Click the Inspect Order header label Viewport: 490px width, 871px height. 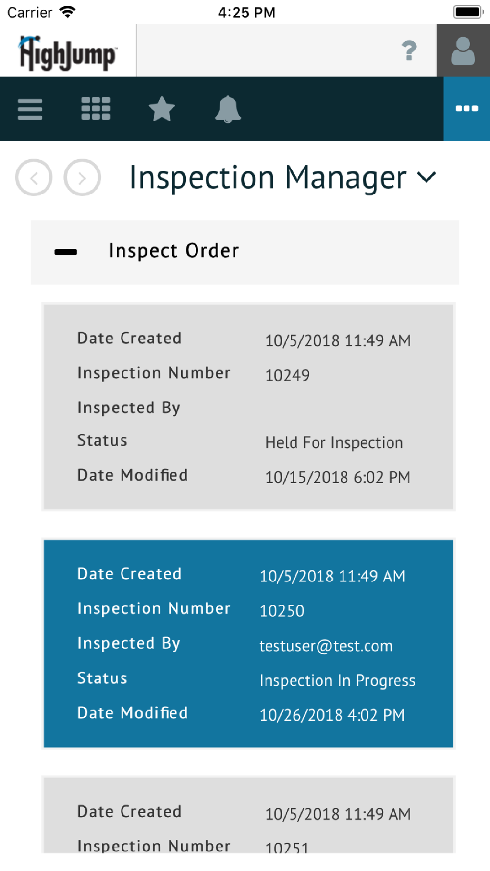(x=174, y=251)
